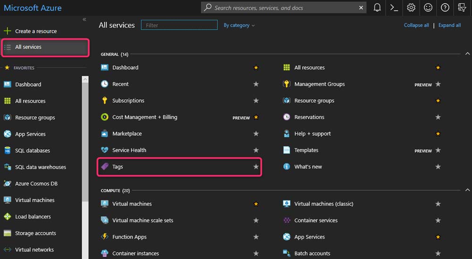Click the Function Apps lightning icon
The width and height of the screenshot is (472, 259).
[x=105, y=237]
